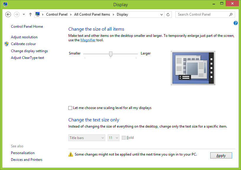
Task: Open the Magnifier tool link
Action: pyautogui.click(x=88, y=40)
